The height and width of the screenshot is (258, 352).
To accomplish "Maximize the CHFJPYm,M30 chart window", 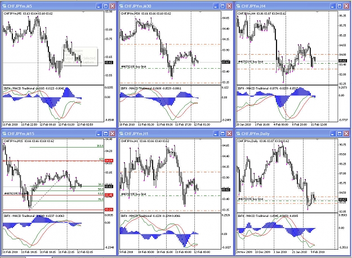I will [222, 6].
